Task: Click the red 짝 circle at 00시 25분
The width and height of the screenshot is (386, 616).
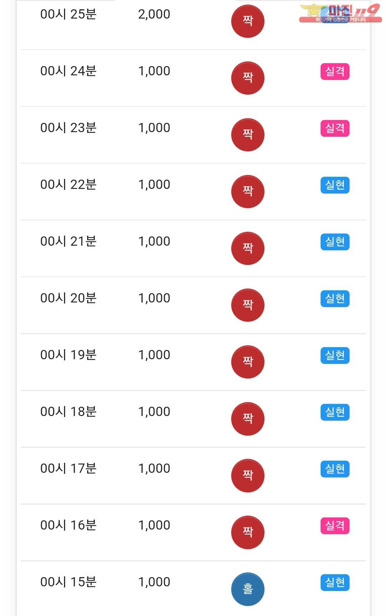Action: pos(248,21)
